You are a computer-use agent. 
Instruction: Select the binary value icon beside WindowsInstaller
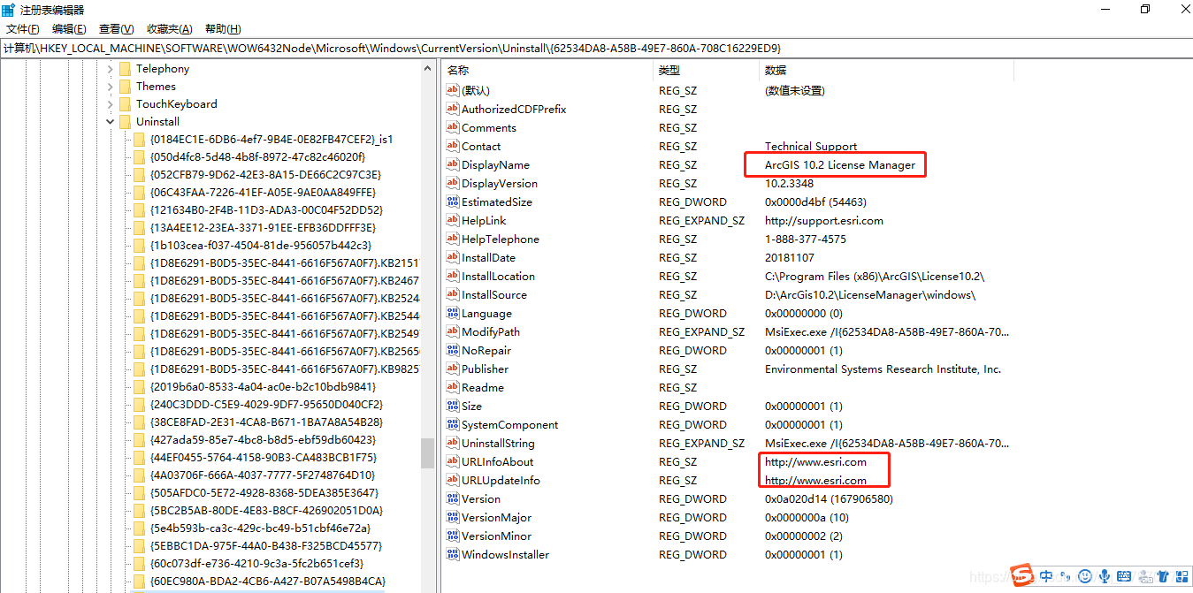[453, 555]
